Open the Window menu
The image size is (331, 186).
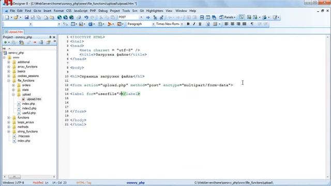[181, 11]
